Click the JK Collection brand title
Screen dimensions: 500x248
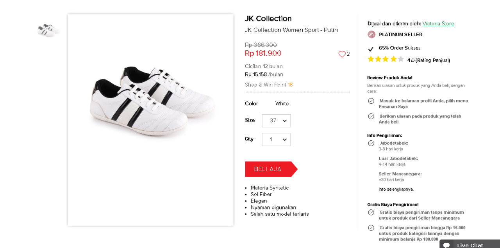click(x=268, y=19)
